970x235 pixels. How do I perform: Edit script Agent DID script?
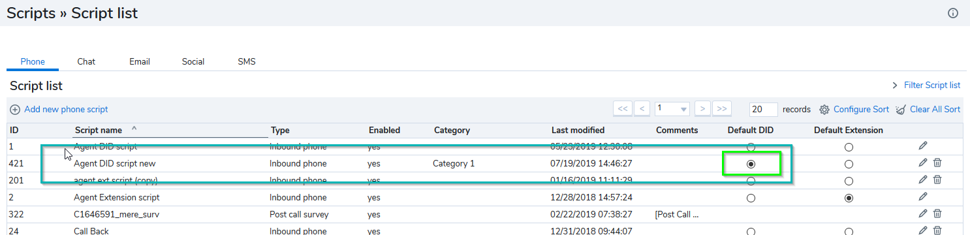pos(922,146)
